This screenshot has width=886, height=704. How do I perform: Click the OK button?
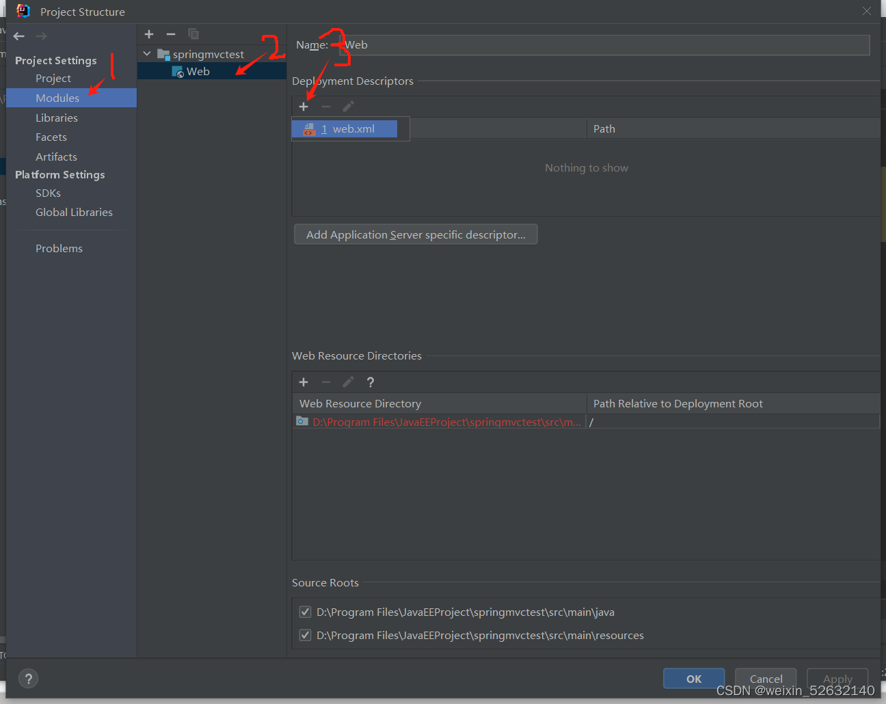tap(694, 679)
